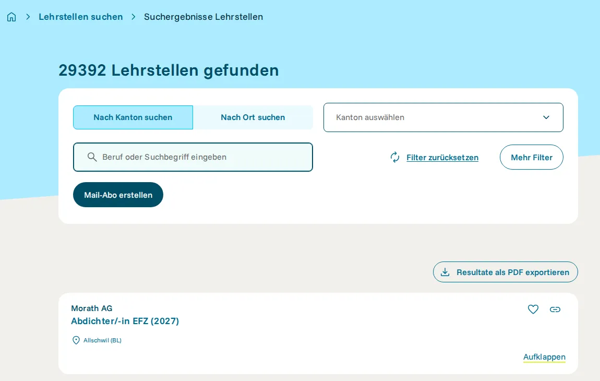The image size is (600, 381).
Task: Click Suchergebnisse Lehrstellen breadcrumb text
Action: point(203,17)
